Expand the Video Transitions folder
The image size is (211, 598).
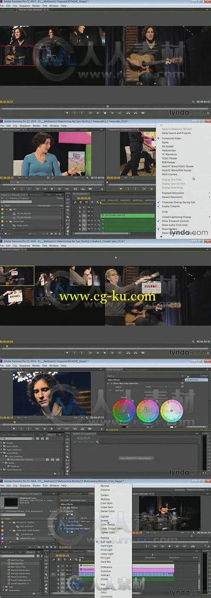click(x=2, y=470)
